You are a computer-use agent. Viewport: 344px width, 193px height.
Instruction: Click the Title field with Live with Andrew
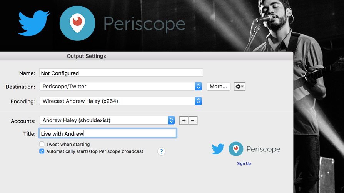108,133
